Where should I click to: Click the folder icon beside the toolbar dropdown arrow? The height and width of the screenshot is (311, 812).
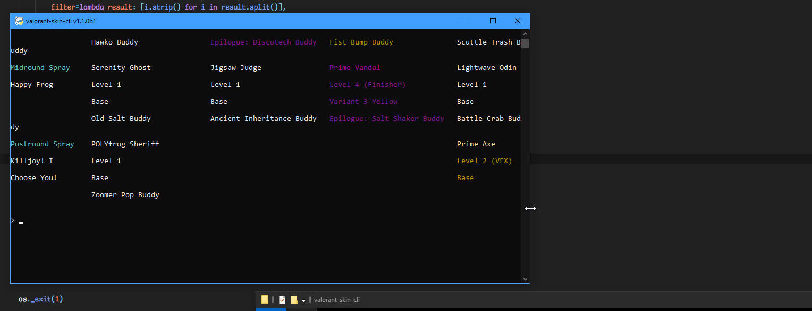[x=294, y=300]
